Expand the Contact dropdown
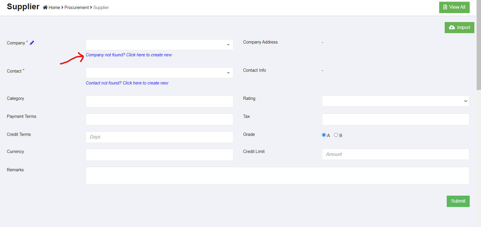Screen dimensions: 481x227 (159, 73)
